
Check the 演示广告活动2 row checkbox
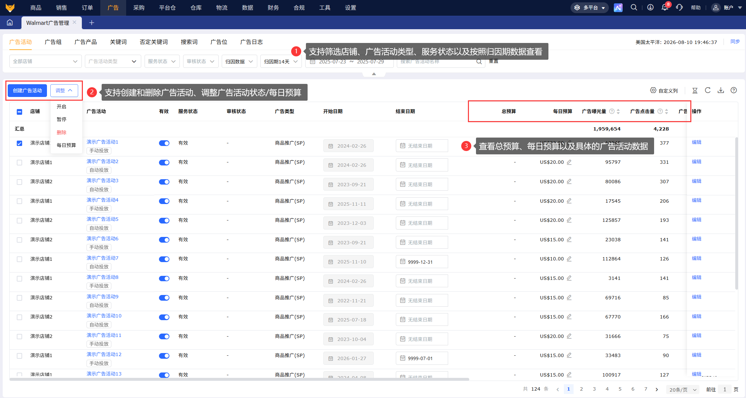tap(19, 162)
